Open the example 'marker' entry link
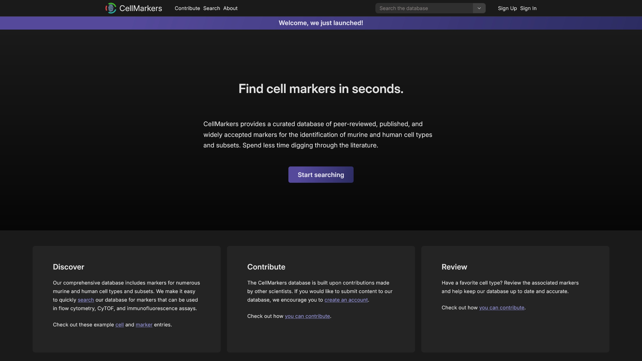 click(x=144, y=325)
